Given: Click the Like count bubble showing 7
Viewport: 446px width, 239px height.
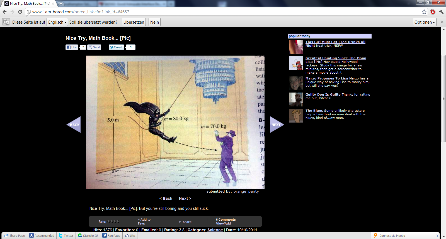Looking at the screenshot, I should (83, 47).
